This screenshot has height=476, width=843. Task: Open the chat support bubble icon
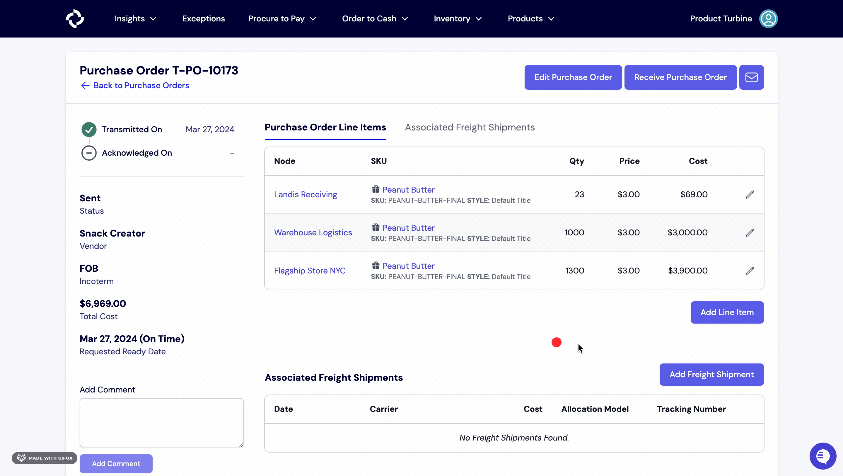[x=822, y=455]
